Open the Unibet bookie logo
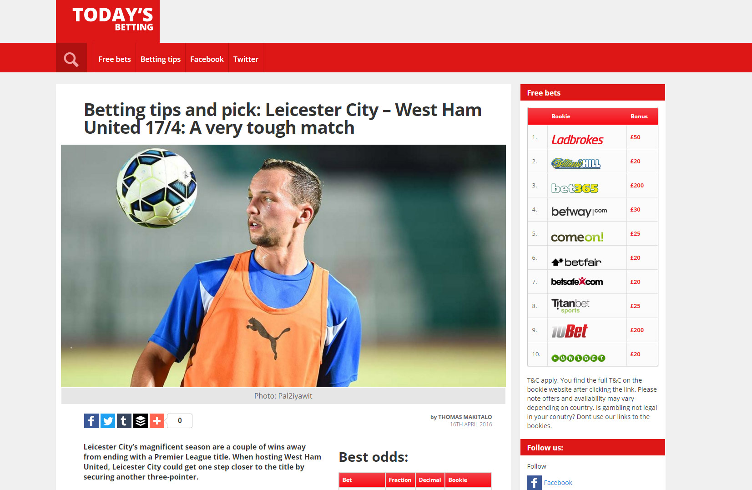The width and height of the screenshot is (752, 490). (x=578, y=358)
